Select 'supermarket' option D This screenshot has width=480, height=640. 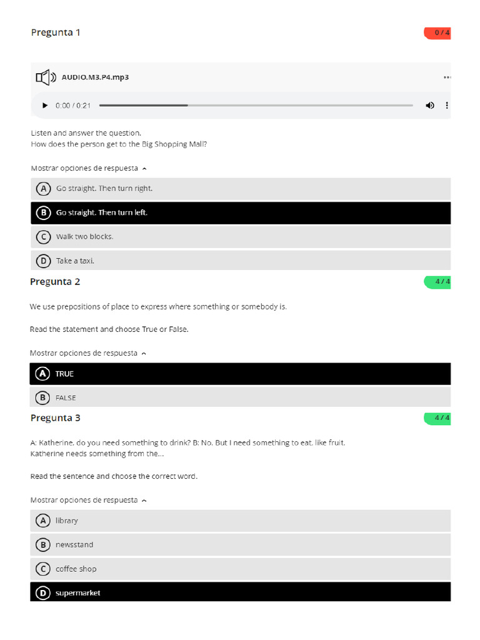point(240,592)
